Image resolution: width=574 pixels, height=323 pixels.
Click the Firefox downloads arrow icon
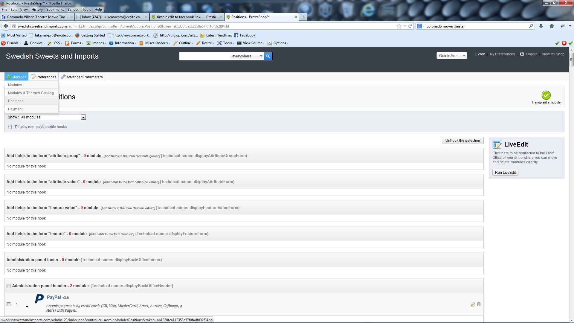541,26
